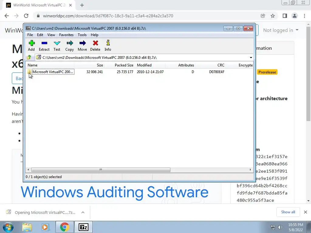Reload the WinWorld page in Chrome
Screen dimensions: 311x233
[26, 16]
